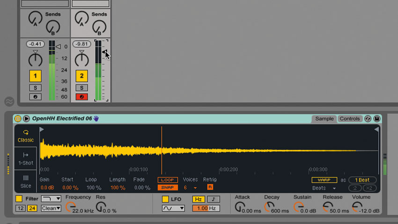
Task: Click the filter Res knob
Action: (101, 207)
